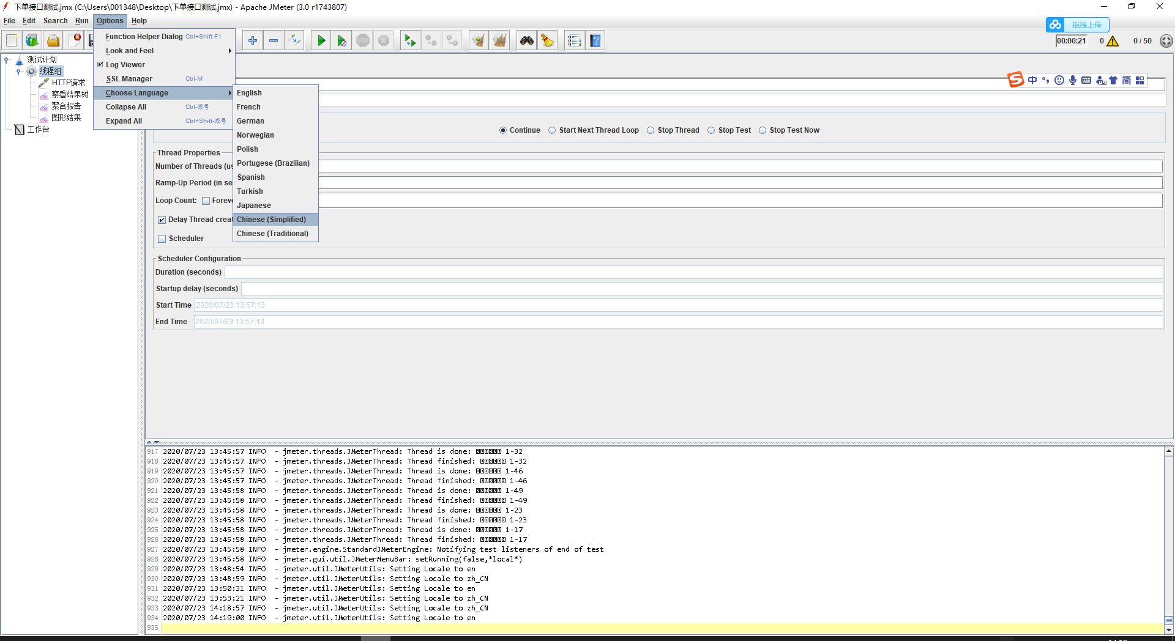This screenshot has width=1175, height=641.
Task: Select Start Next Thread Loop radio button
Action: point(552,130)
